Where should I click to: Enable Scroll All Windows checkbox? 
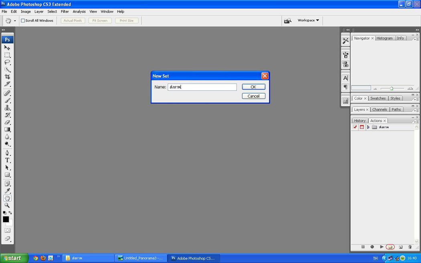click(x=23, y=21)
